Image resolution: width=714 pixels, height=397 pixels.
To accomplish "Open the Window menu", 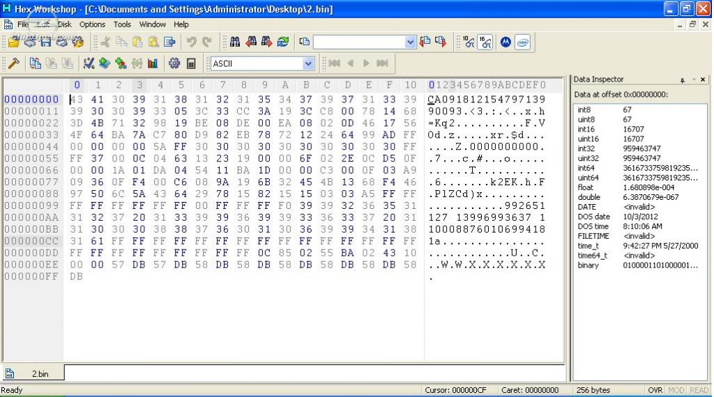I will 152,24.
